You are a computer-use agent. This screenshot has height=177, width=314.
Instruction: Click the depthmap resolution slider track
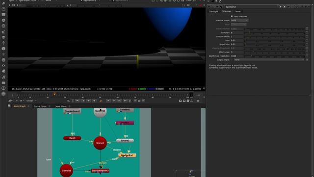click(x=275, y=56)
